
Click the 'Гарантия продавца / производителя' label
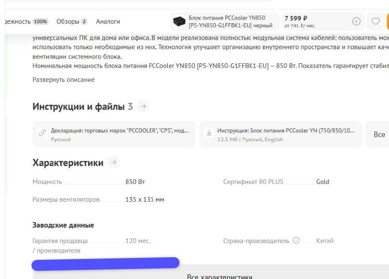[x=60, y=246]
